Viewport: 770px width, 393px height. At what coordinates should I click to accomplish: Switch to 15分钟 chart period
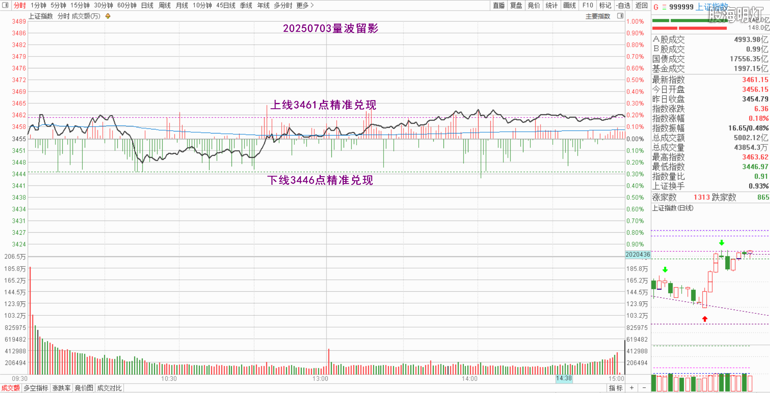click(80, 5)
